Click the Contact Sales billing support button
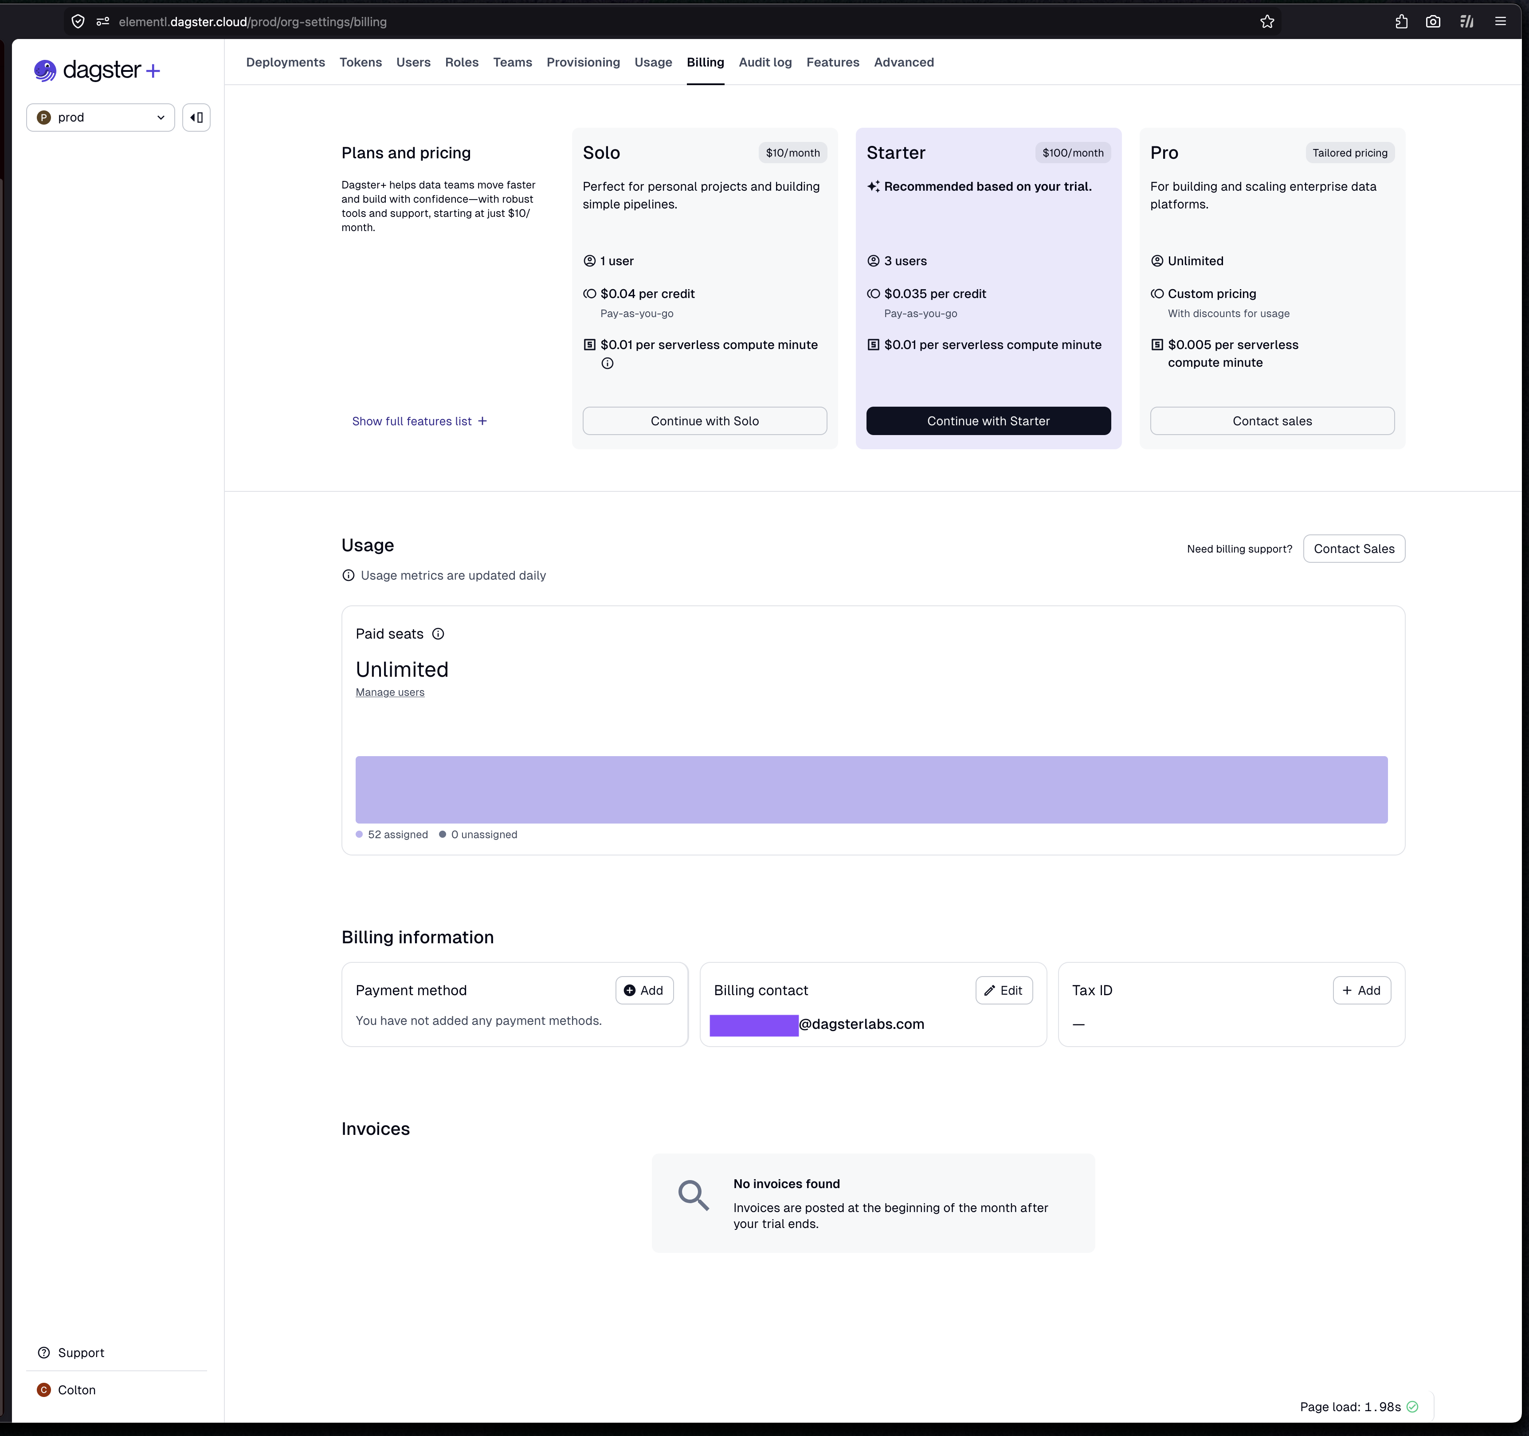1529x1436 pixels. (1354, 549)
